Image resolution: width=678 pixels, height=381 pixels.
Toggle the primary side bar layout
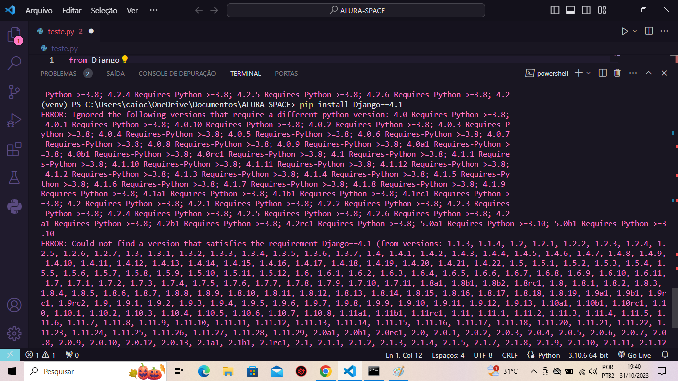point(555,10)
